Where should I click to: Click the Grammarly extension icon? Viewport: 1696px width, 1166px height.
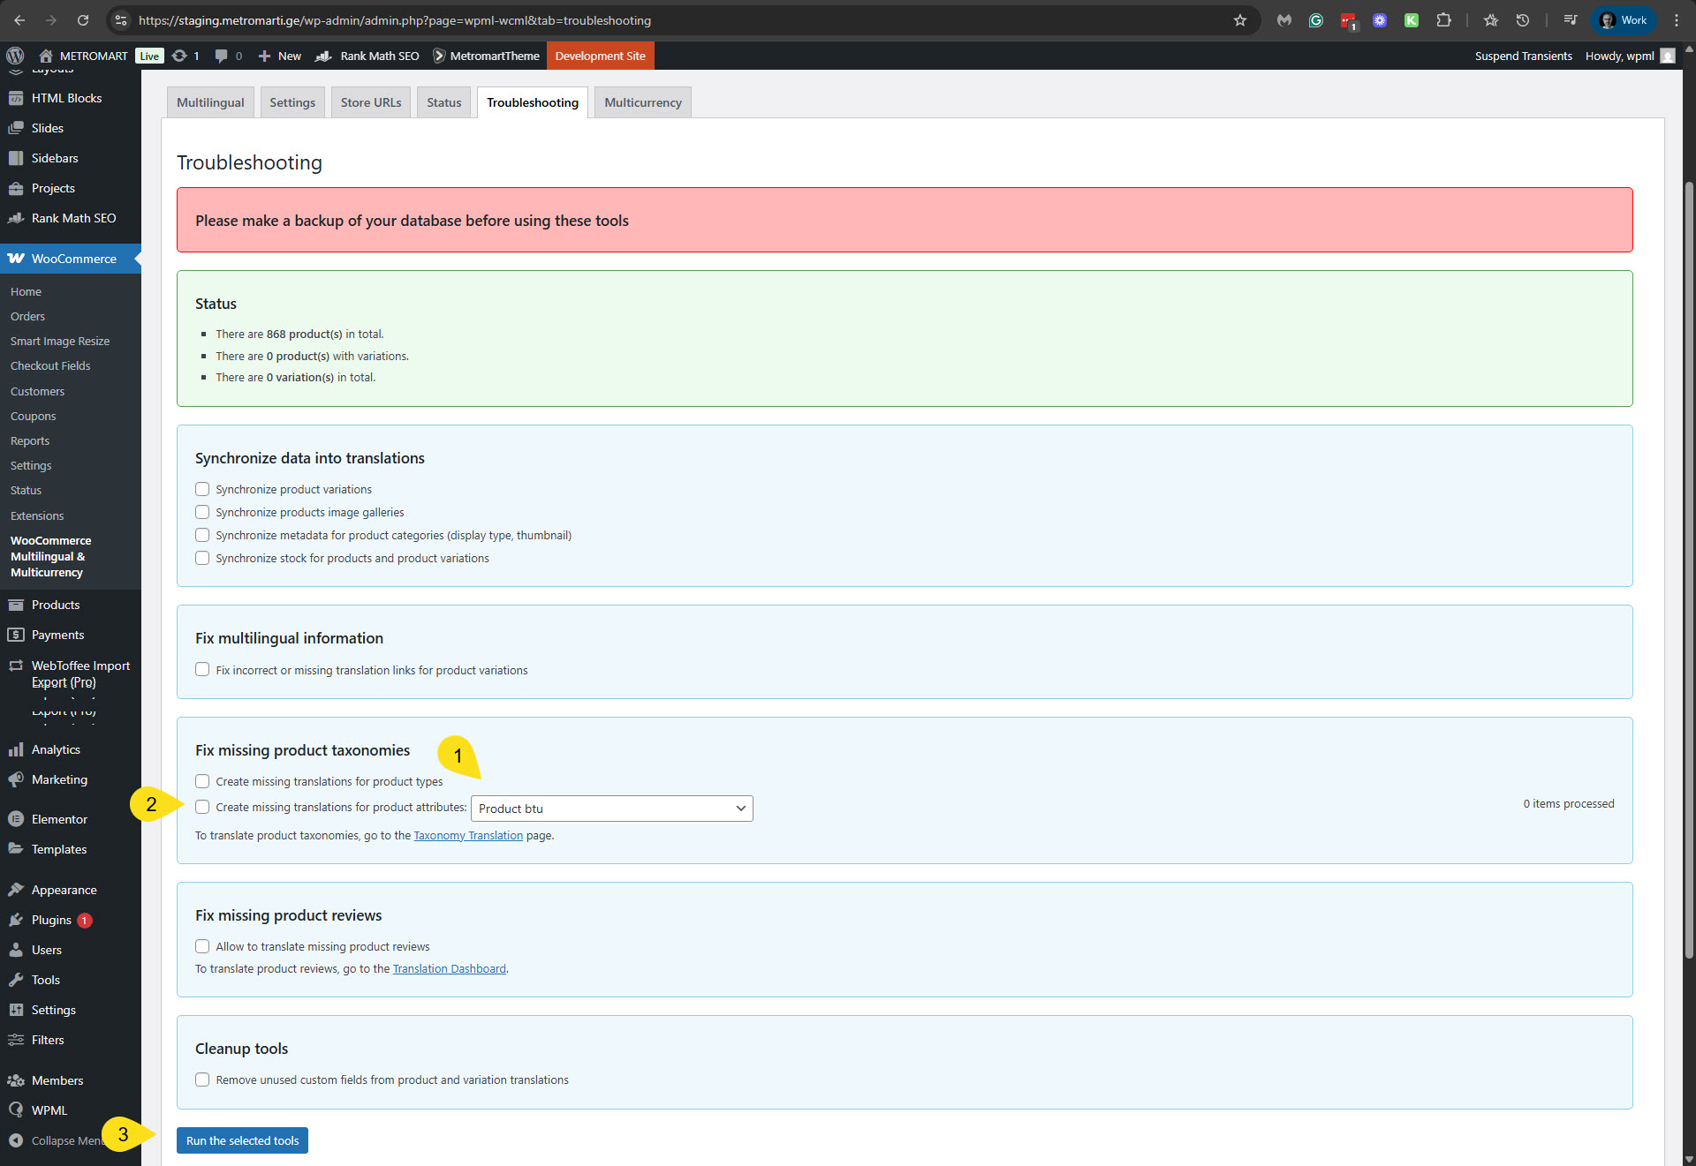coord(1316,20)
